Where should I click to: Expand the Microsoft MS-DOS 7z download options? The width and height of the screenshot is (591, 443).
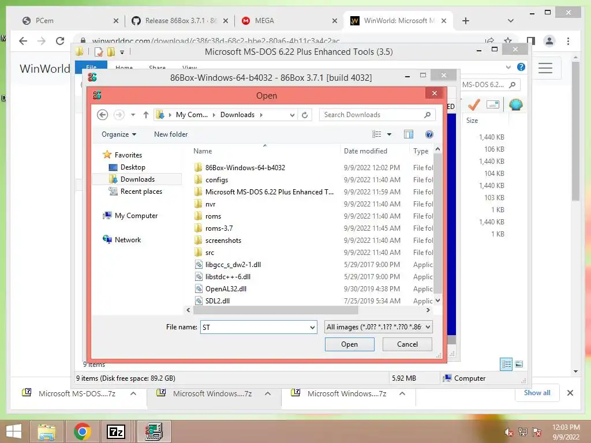pos(133,393)
